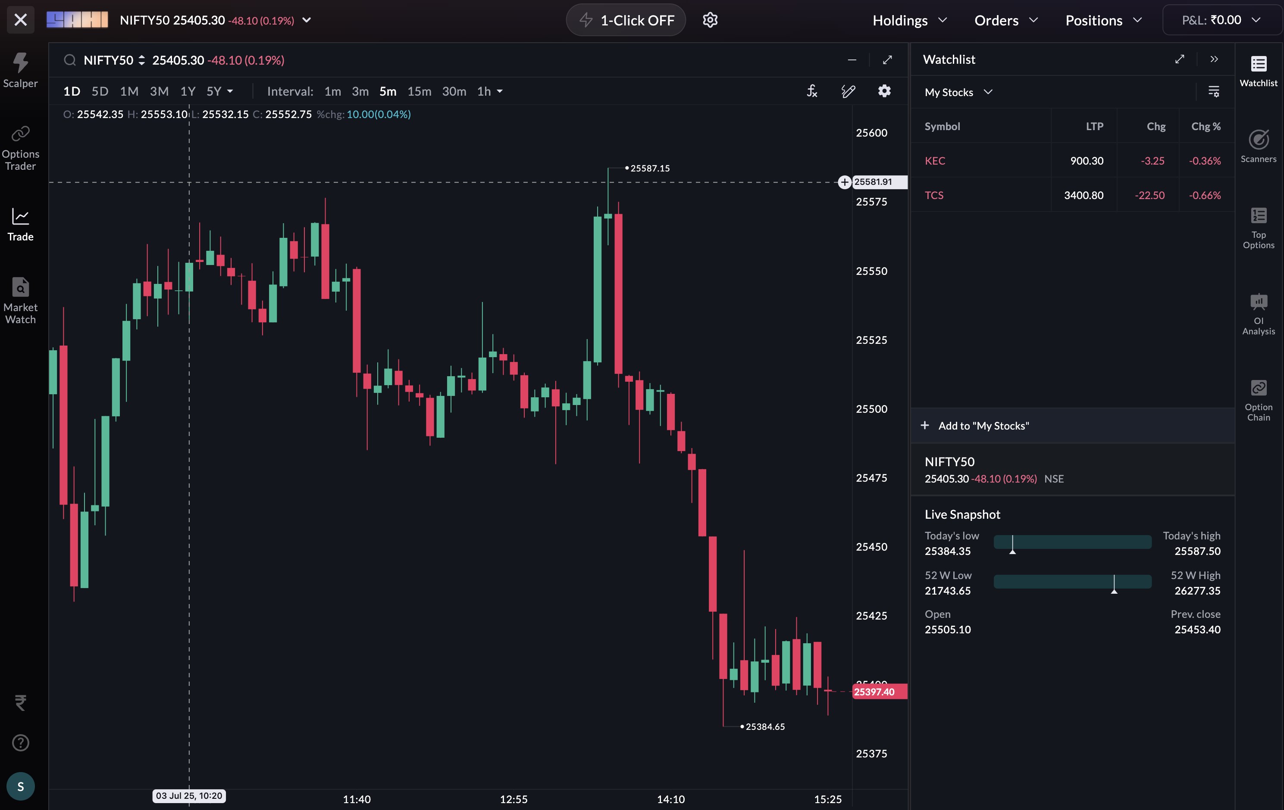Set interval to 30m
The width and height of the screenshot is (1284, 810).
point(454,91)
